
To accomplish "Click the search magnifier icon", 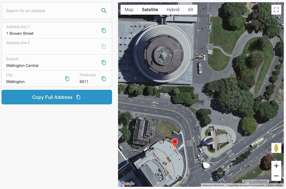I will pyautogui.click(x=104, y=11).
